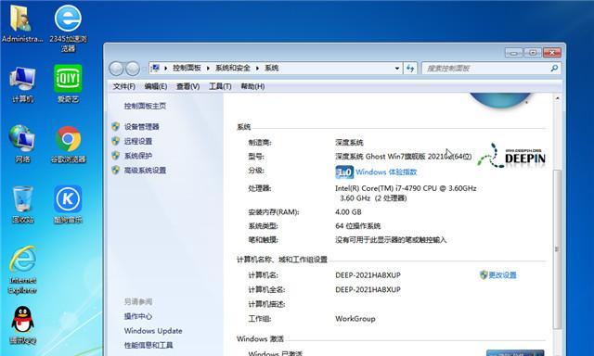Click the shield icon beside 设备管理器
The width and height of the screenshot is (594, 356).
pyautogui.click(x=116, y=127)
